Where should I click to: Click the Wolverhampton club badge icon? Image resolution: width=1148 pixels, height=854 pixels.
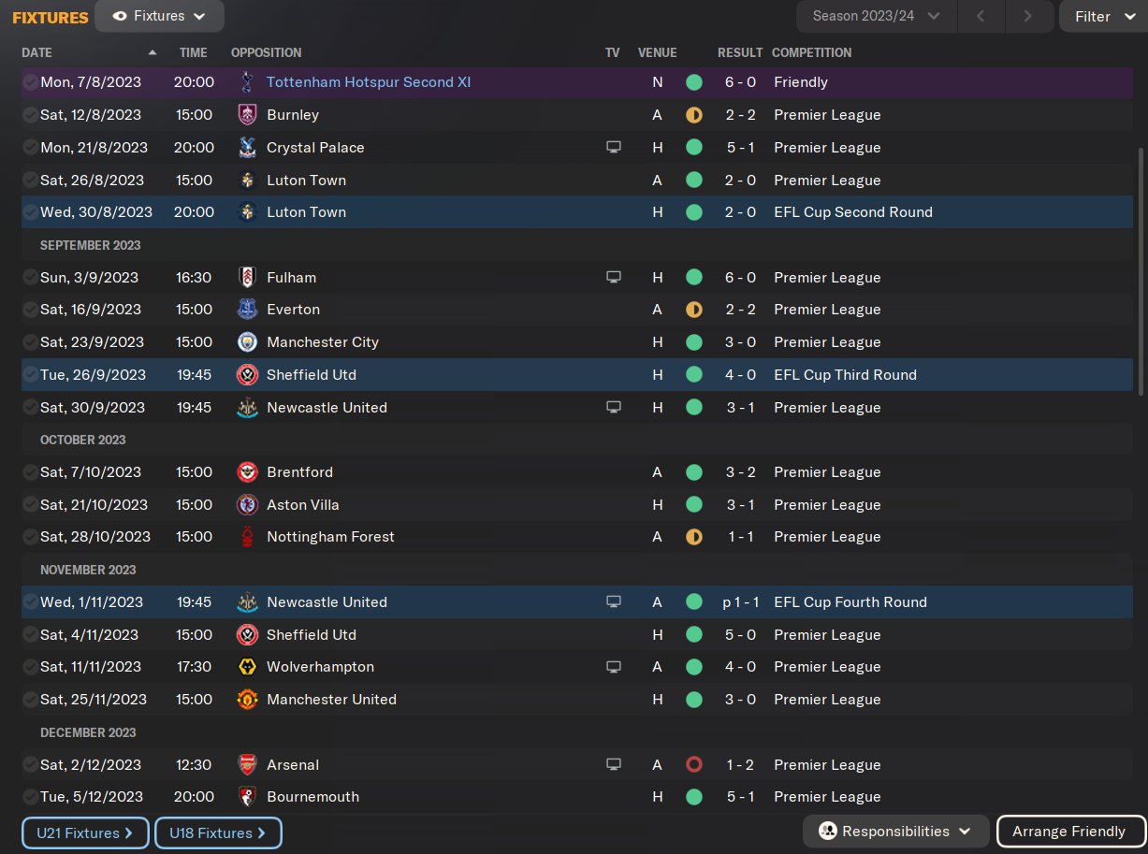tap(247, 667)
